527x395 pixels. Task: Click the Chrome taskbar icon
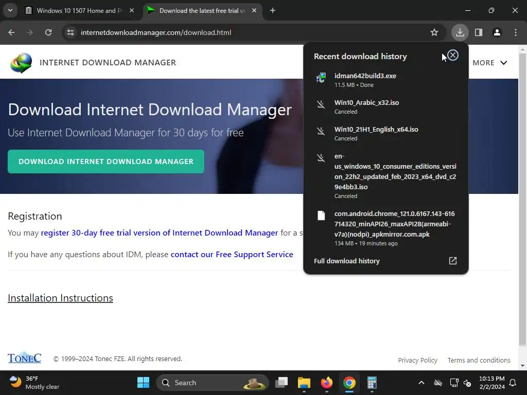349,383
